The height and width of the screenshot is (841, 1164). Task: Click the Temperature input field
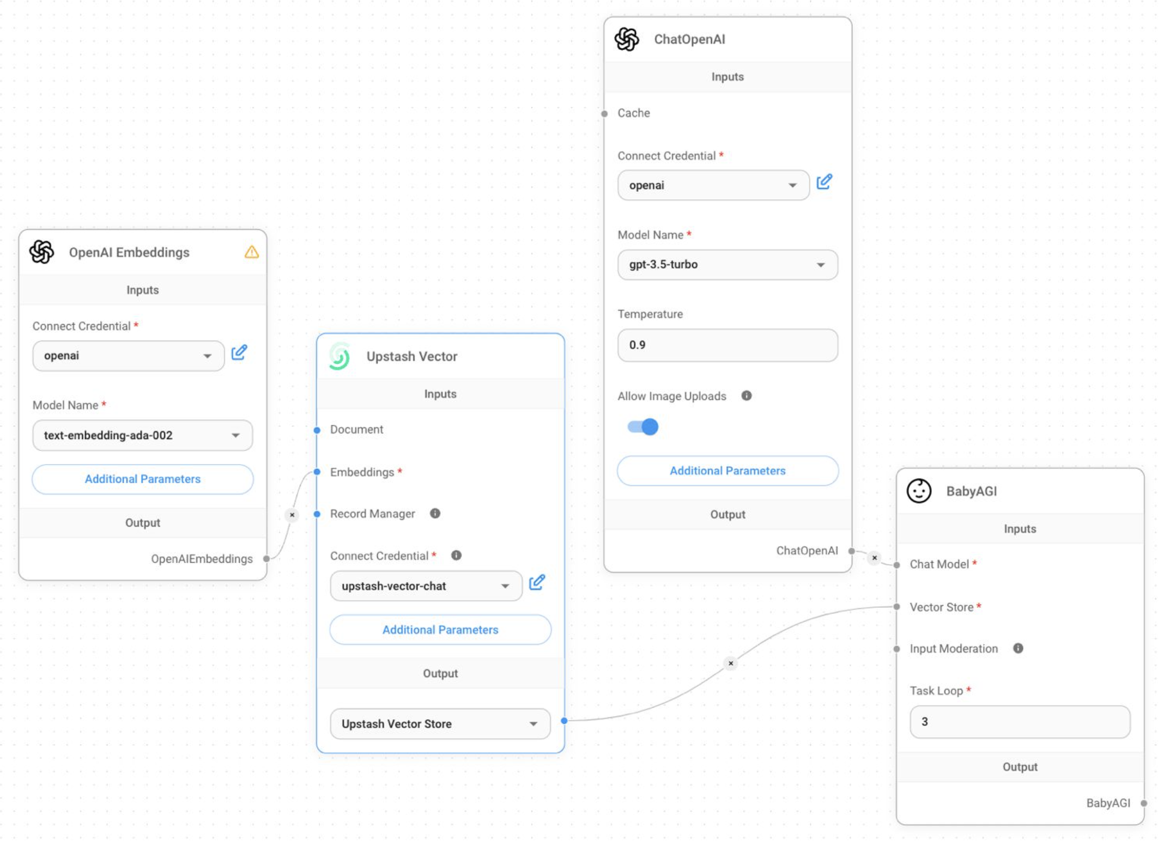pyautogui.click(x=727, y=345)
